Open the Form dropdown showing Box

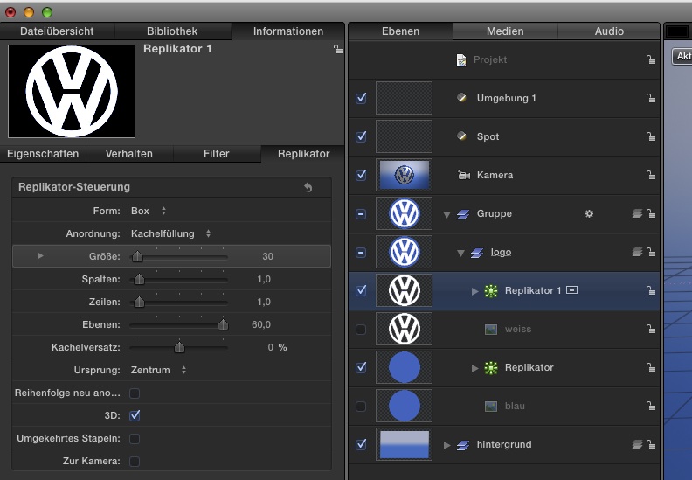click(x=149, y=211)
